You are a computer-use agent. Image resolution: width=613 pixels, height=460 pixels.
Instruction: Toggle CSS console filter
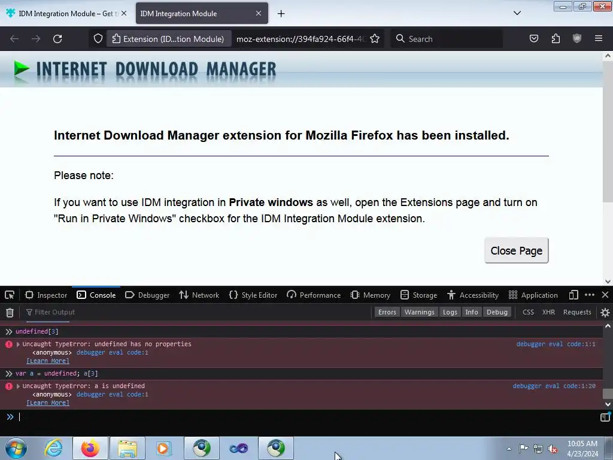[x=528, y=312]
